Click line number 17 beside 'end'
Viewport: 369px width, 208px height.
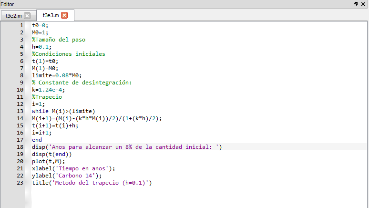[x=20, y=140]
